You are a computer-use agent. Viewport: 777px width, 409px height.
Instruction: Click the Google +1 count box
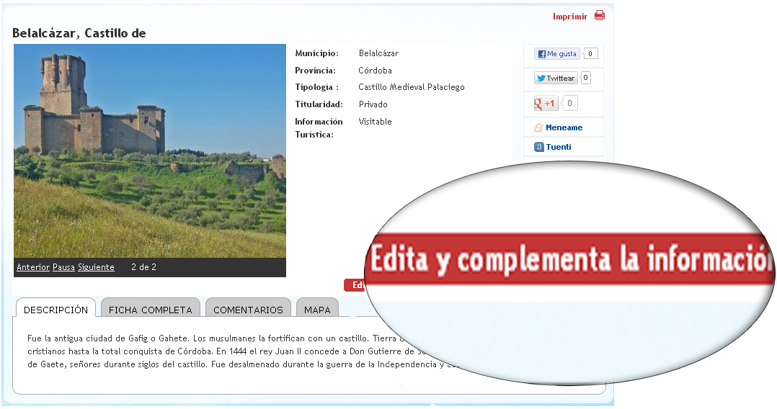coord(569,104)
